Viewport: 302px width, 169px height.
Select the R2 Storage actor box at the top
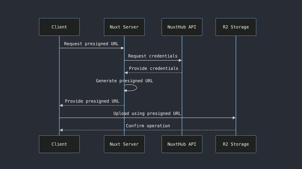tap(236, 27)
